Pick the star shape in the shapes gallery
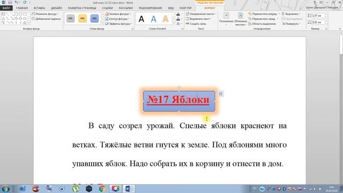Viewport: 343px width, 193px height. pyautogui.click(x=25, y=23)
